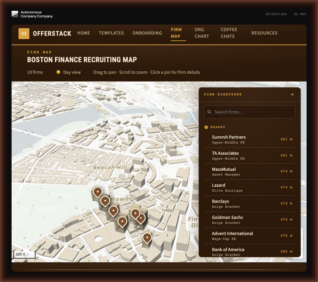Select Barclays in the firm list
The width and height of the screenshot is (318, 282).
pos(250,204)
